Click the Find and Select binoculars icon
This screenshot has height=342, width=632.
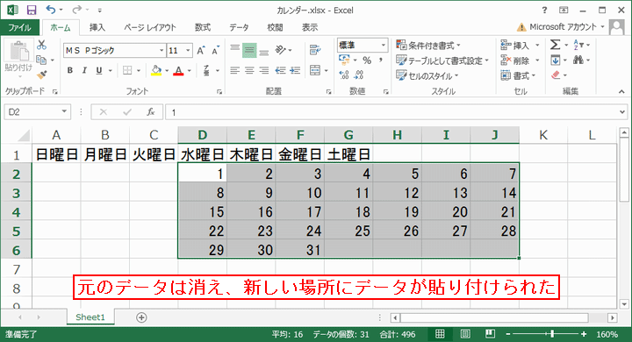pyautogui.click(x=578, y=60)
